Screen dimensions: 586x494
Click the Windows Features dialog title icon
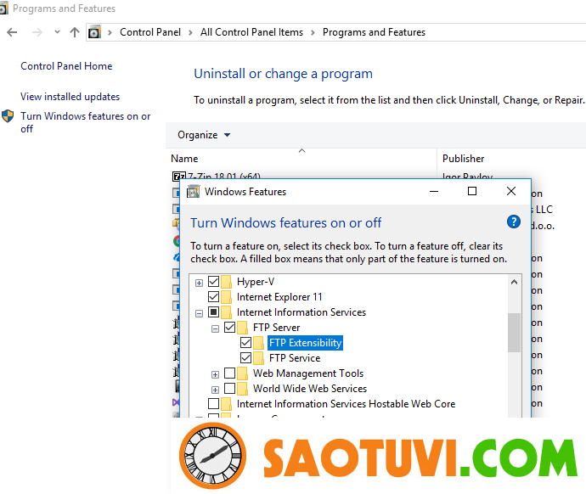[x=194, y=192]
